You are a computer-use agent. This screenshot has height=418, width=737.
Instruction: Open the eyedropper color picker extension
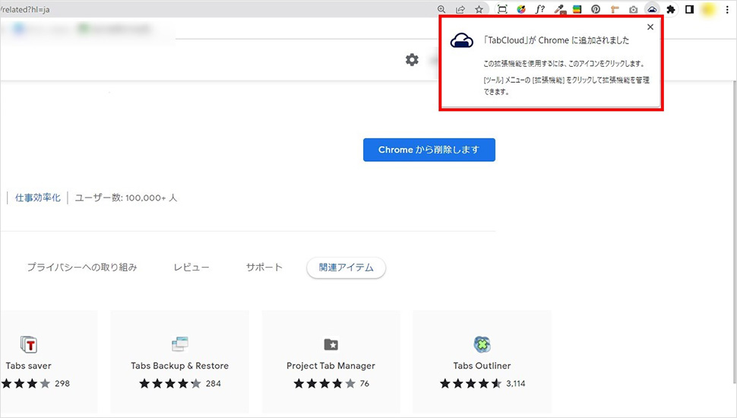point(559,9)
